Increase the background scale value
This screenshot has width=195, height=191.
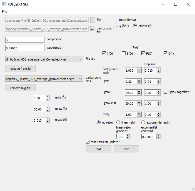[139, 69]
